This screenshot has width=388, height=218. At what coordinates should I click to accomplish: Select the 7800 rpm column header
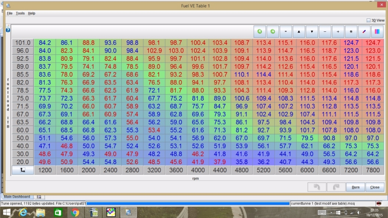click(373, 170)
